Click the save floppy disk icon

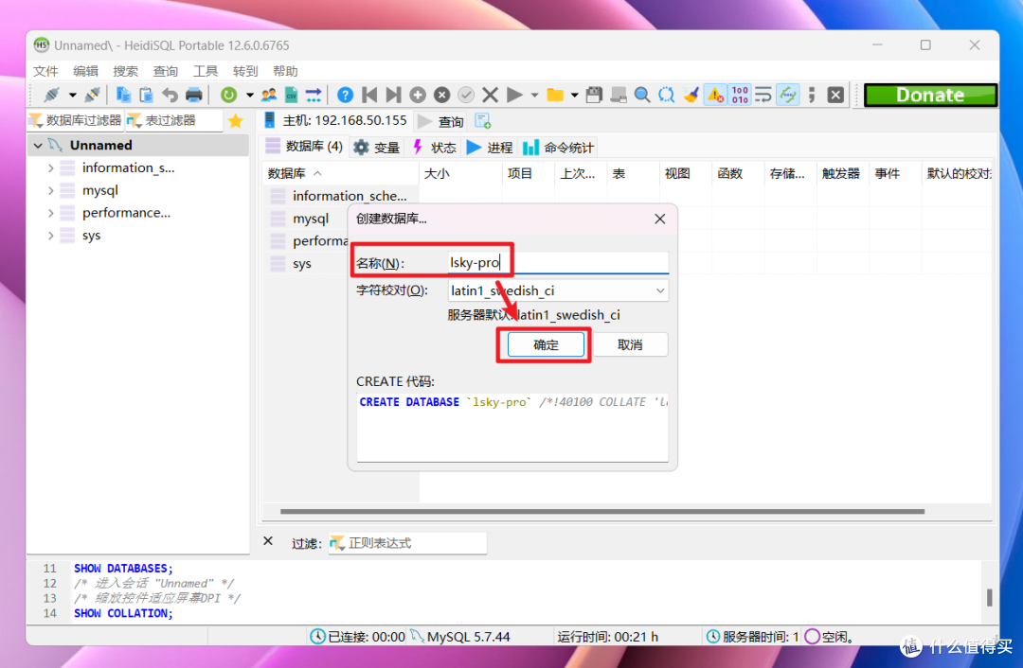coord(594,96)
